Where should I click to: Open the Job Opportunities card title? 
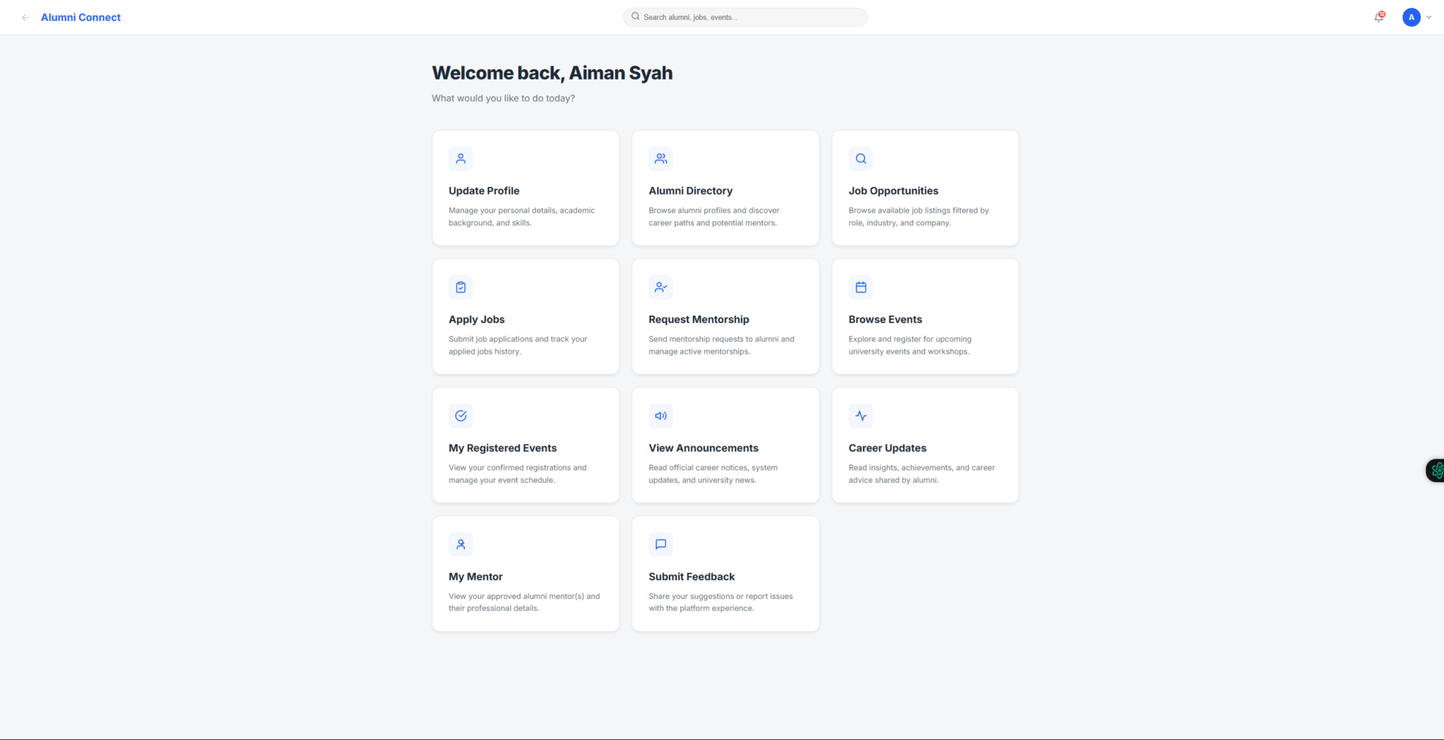tap(893, 191)
